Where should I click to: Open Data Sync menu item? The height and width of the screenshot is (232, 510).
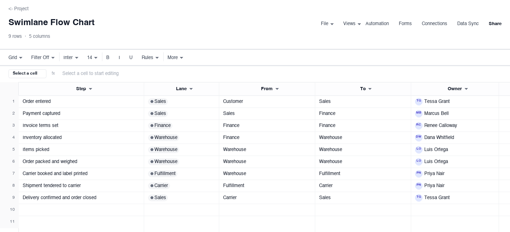pyautogui.click(x=468, y=24)
